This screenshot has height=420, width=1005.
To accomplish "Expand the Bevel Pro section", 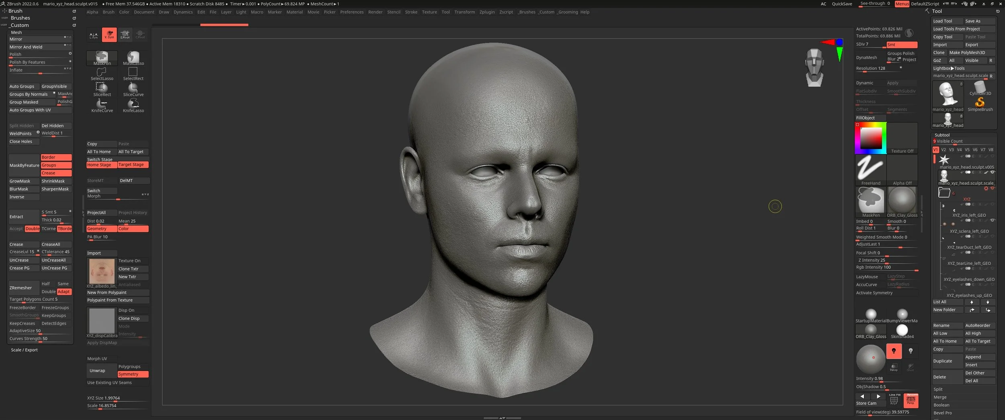I will [942, 413].
